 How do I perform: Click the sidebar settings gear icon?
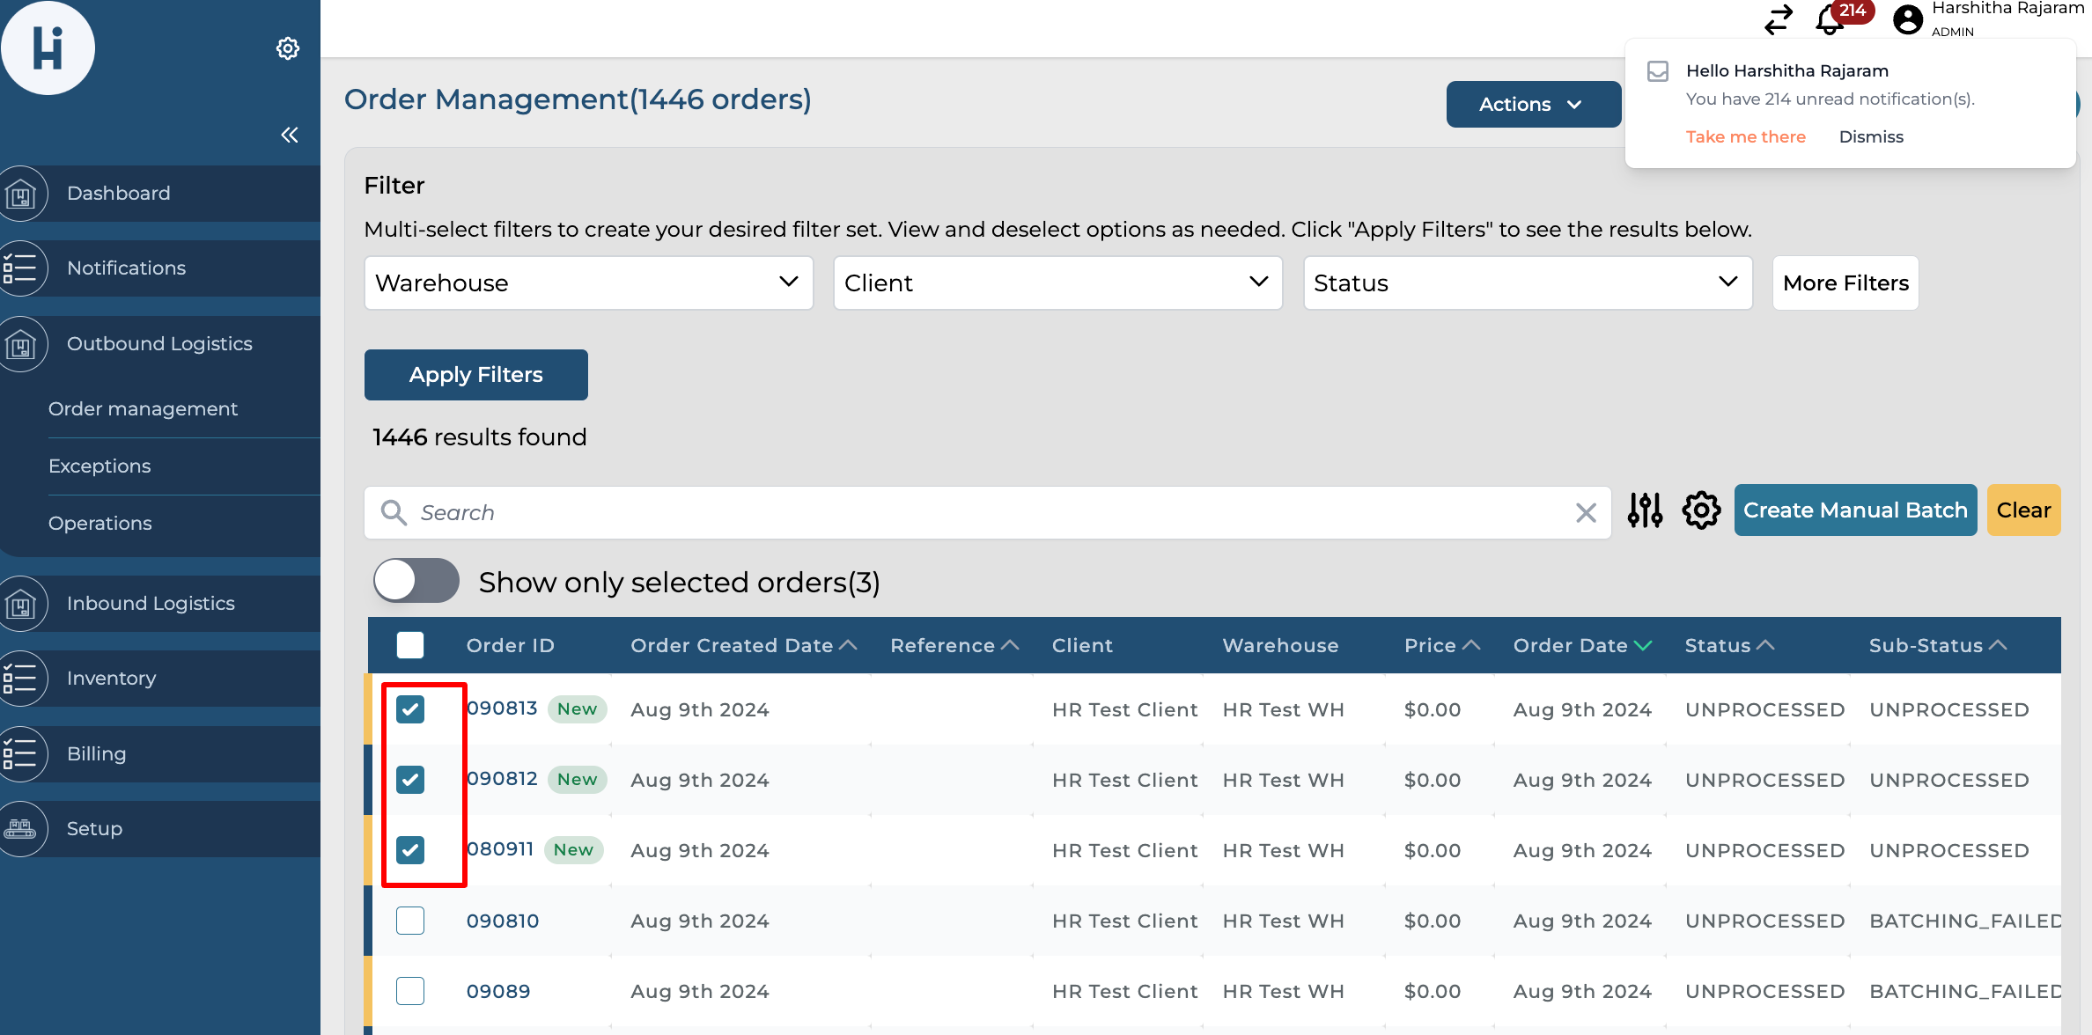[x=288, y=48]
